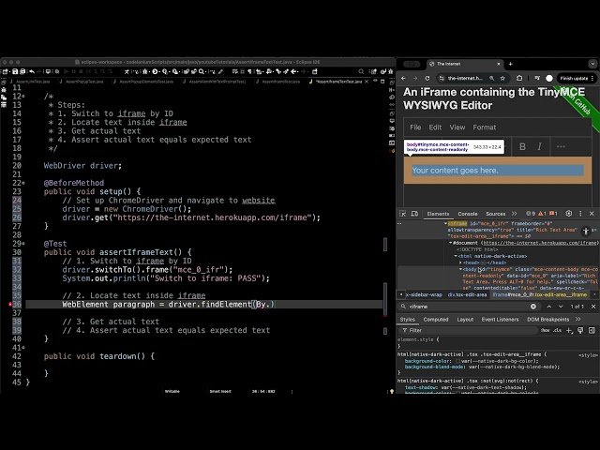600x450 pixels.
Task: Click Chrome address bar URL
Action: pos(465,78)
